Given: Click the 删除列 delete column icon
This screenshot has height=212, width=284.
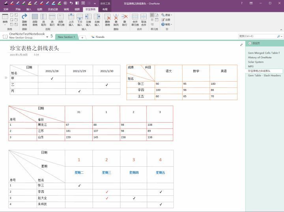Looking at the screenshot, I should (116, 20).
